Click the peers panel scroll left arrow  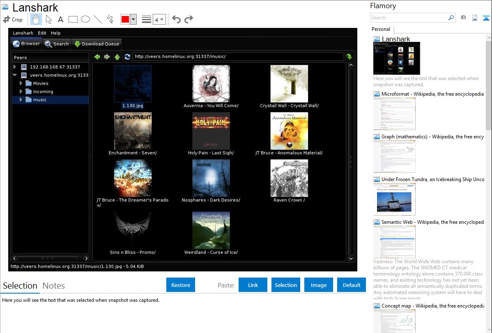[x=14, y=258]
